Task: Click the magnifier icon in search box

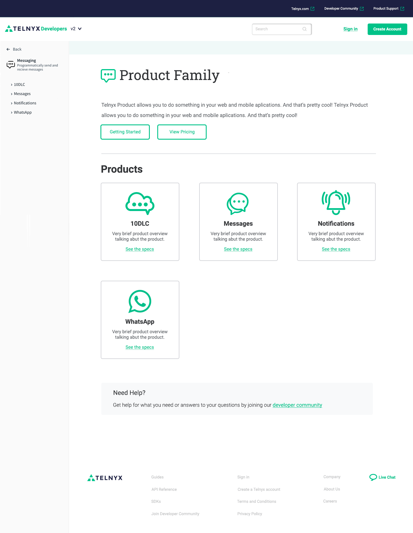Action: point(305,29)
